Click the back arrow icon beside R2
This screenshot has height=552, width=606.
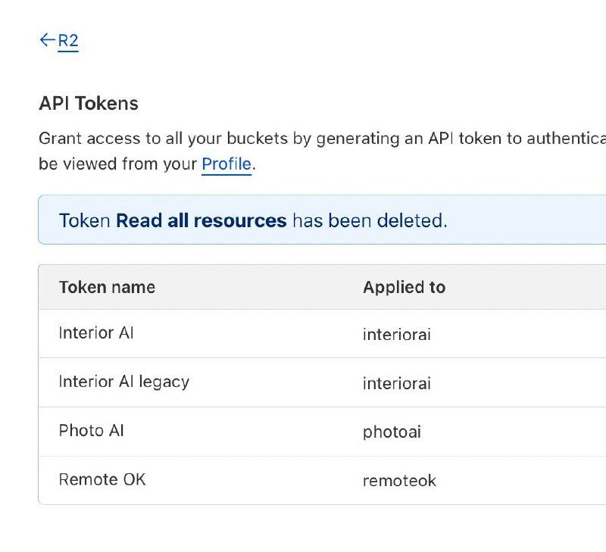(x=47, y=40)
